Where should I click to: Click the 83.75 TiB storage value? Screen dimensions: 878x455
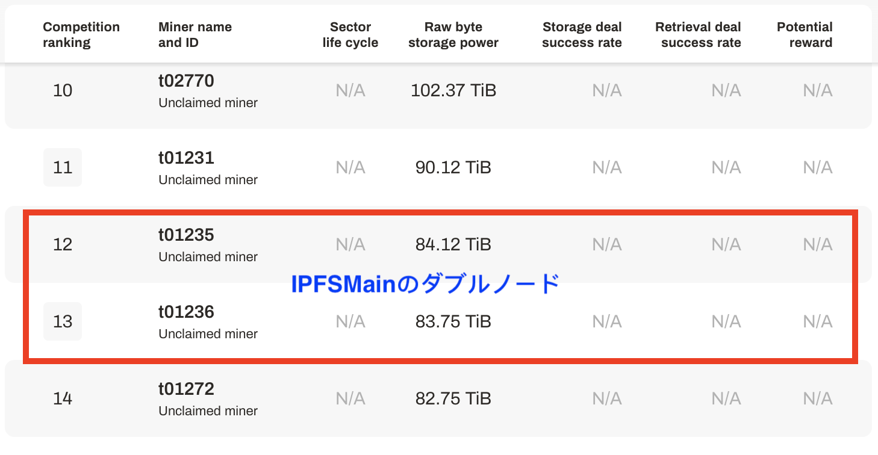453,321
